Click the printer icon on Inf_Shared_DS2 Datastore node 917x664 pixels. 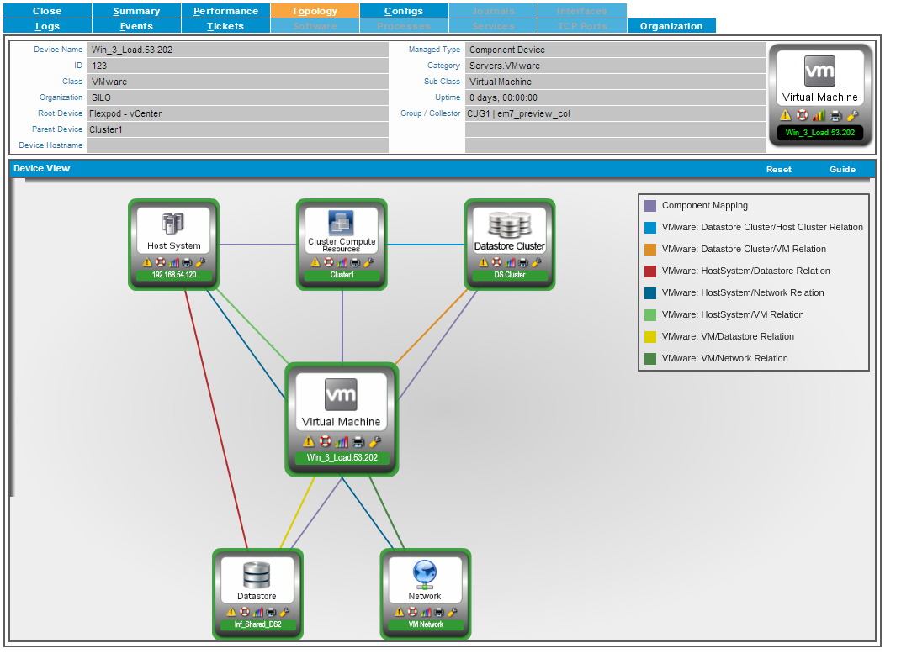[272, 612]
